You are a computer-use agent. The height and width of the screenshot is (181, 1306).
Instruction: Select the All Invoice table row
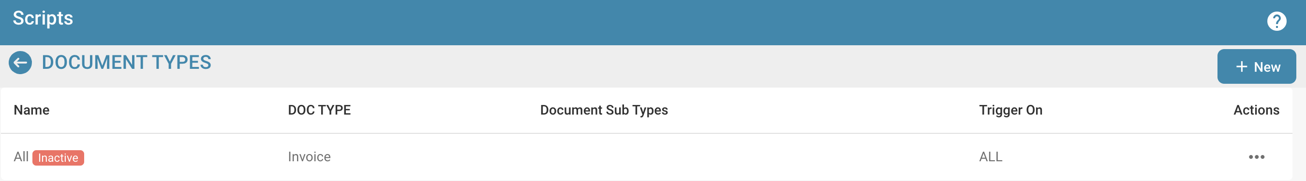coord(646,157)
